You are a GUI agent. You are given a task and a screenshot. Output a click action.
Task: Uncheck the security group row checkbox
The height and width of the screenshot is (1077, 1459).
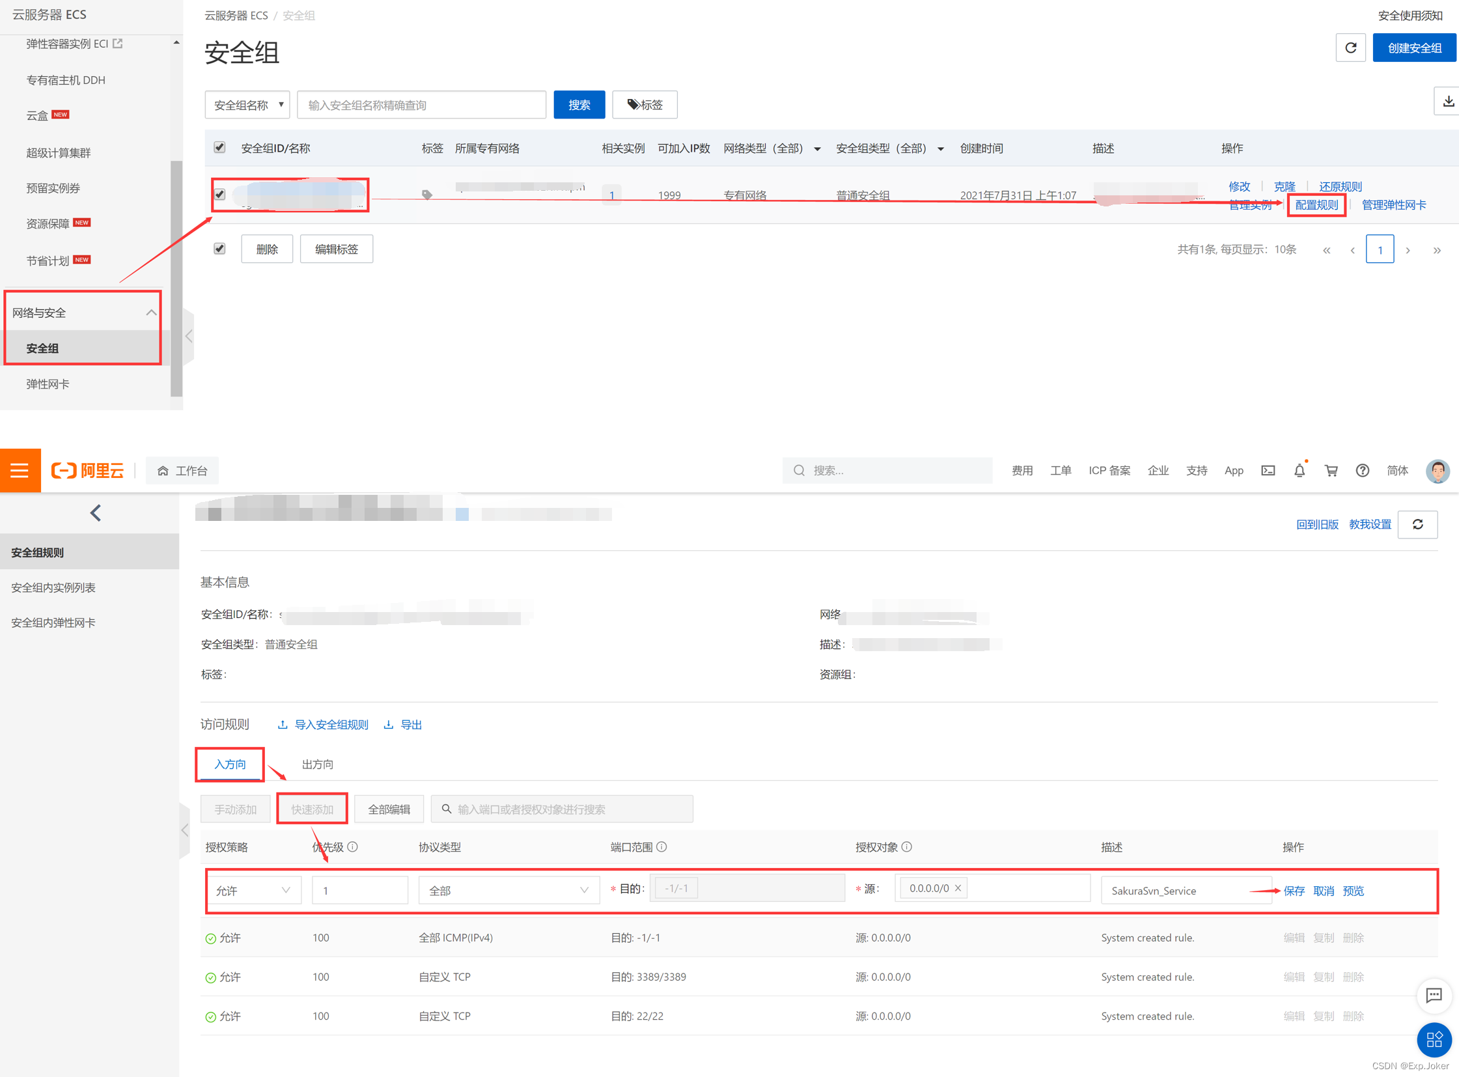(x=219, y=194)
